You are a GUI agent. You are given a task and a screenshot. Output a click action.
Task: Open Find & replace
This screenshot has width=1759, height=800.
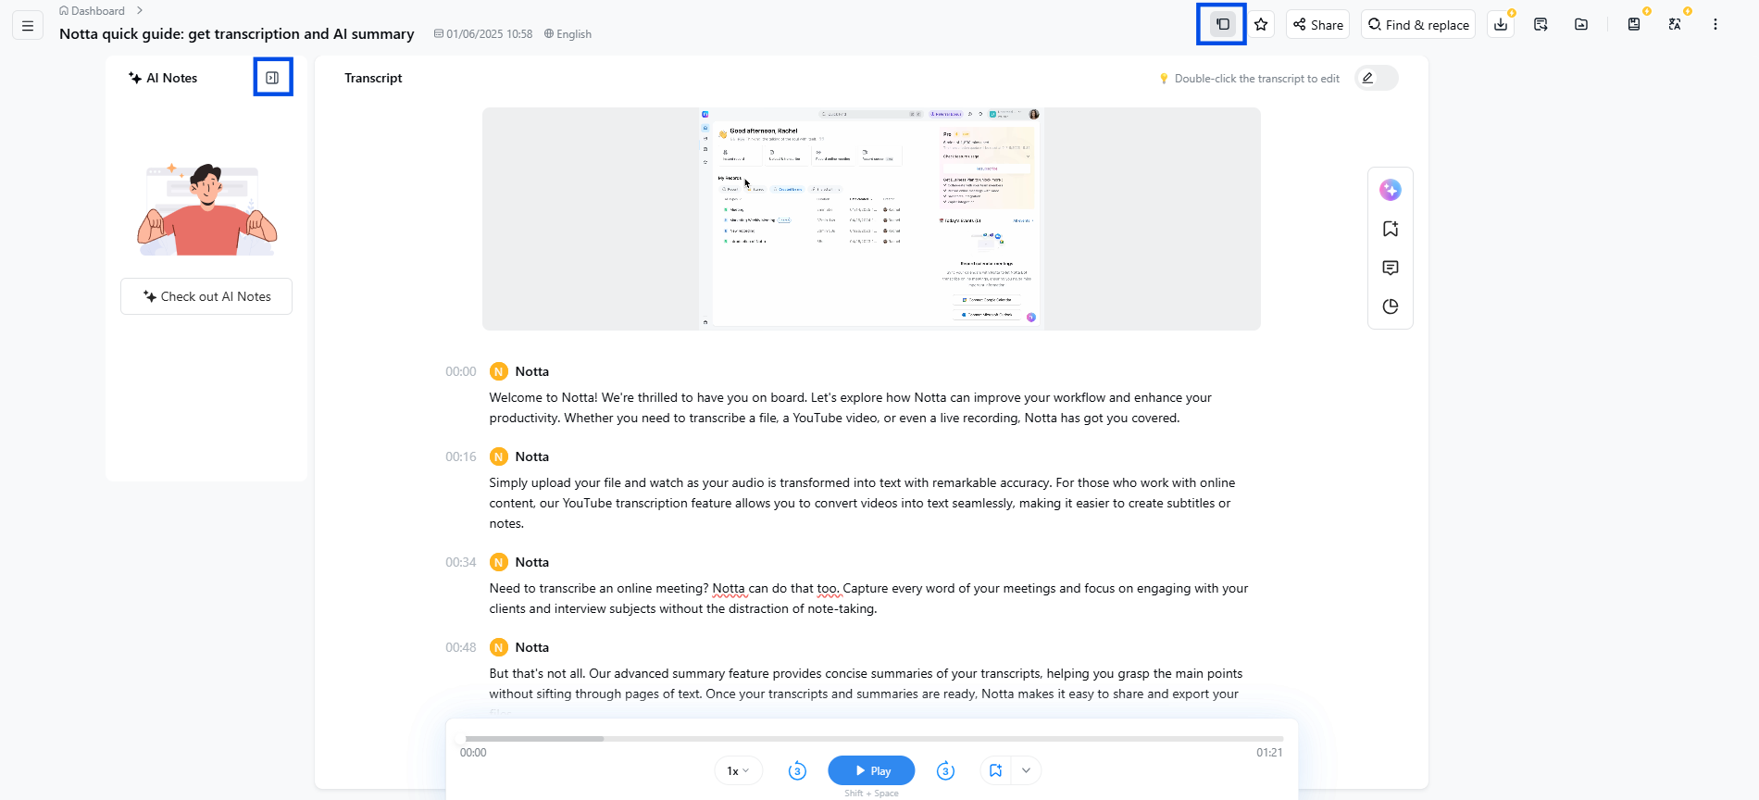[x=1419, y=25]
